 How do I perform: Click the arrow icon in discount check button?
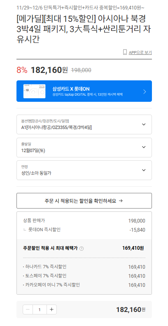[121, 201]
